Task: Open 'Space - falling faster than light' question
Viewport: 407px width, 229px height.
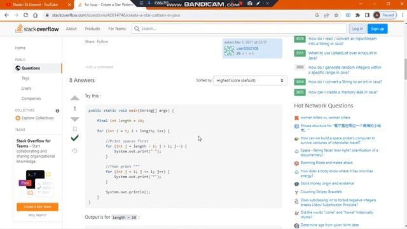Action: 339,153
